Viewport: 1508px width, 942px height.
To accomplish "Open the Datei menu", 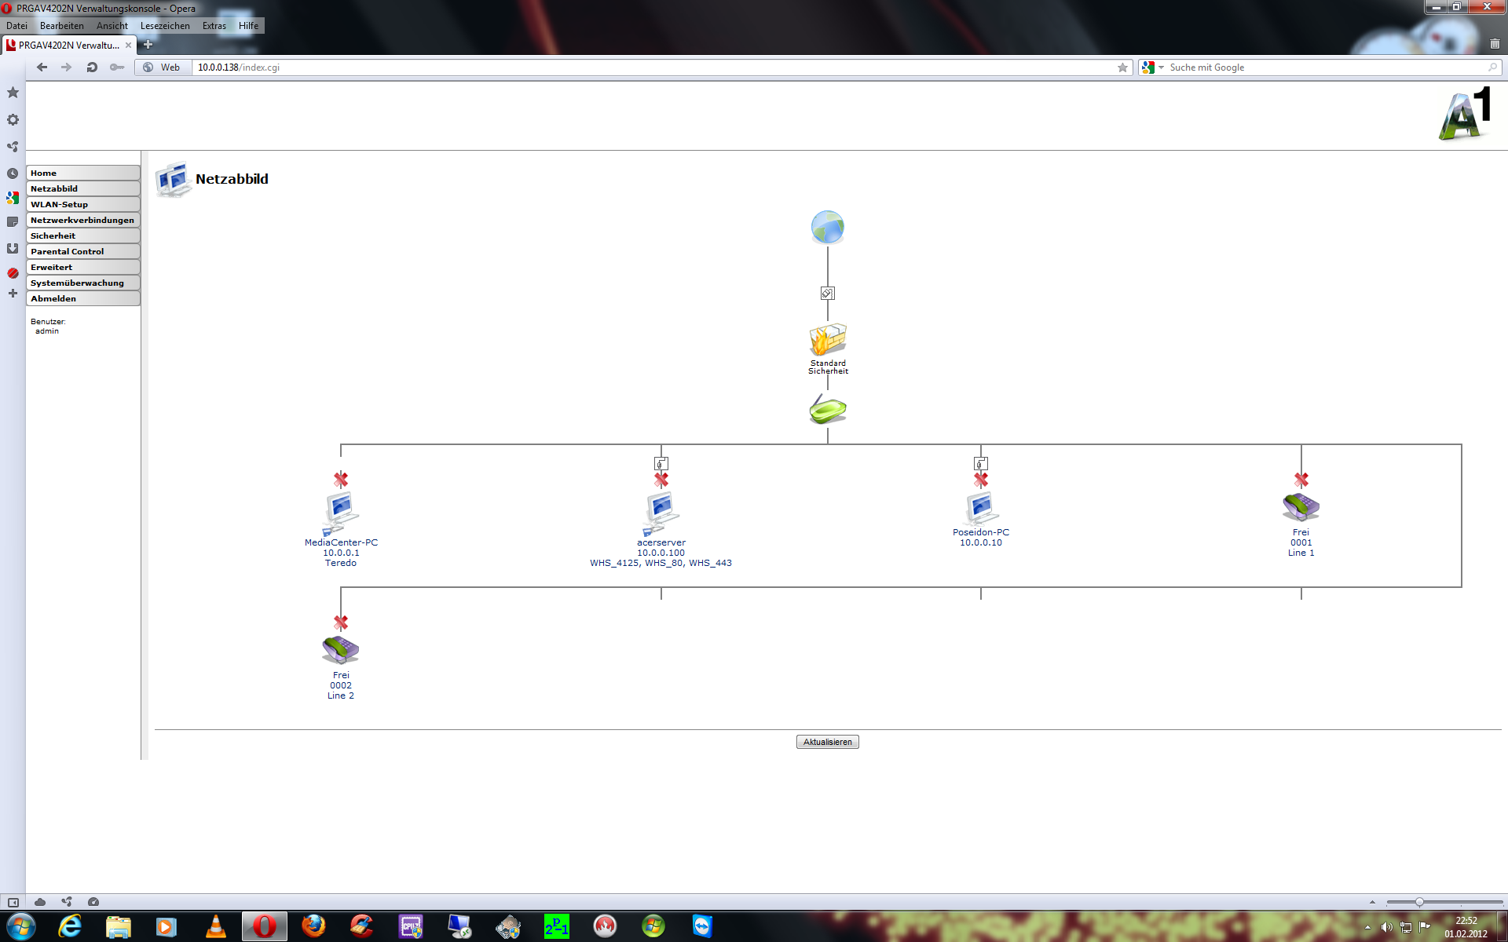I will [x=16, y=26].
